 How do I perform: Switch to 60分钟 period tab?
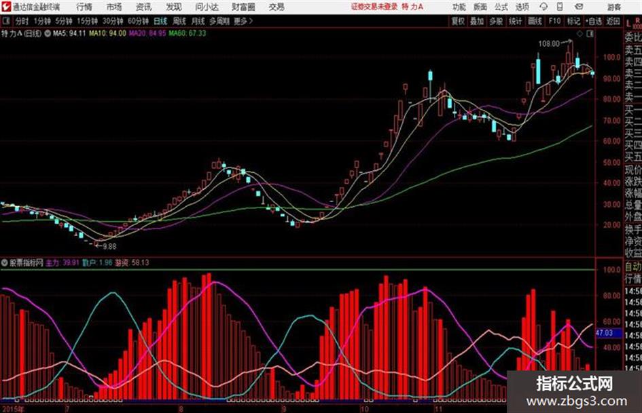pos(138,21)
